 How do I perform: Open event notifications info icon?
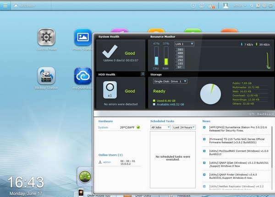pos(210,6)
